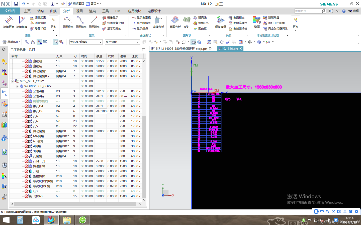This screenshot has height=225, width=361.
Task: Open the history clock sidebar icon
Action: [4, 165]
